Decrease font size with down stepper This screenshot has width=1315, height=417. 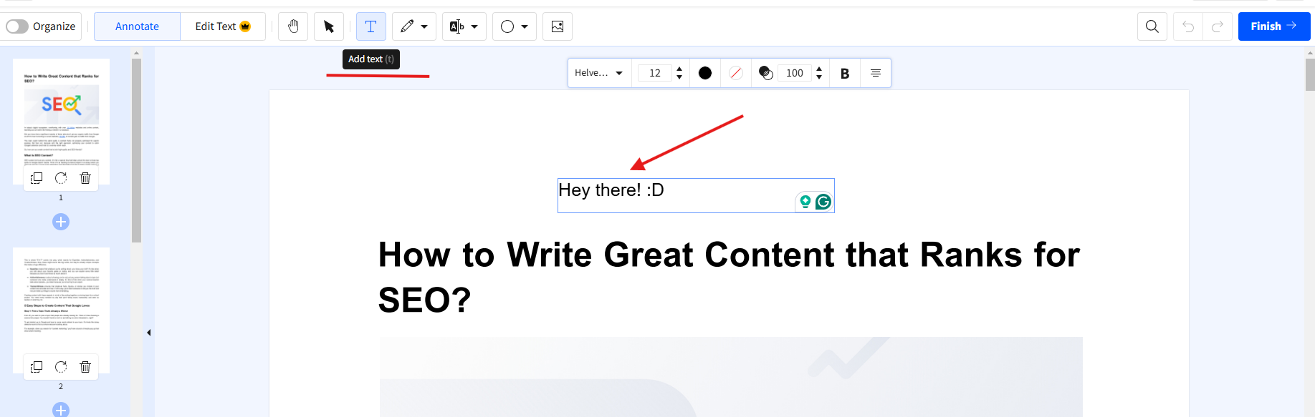pyautogui.click(x=679, y=77)
